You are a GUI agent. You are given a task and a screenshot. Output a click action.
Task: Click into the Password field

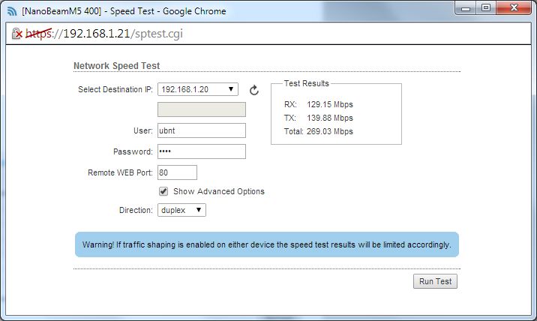(201, 151)
